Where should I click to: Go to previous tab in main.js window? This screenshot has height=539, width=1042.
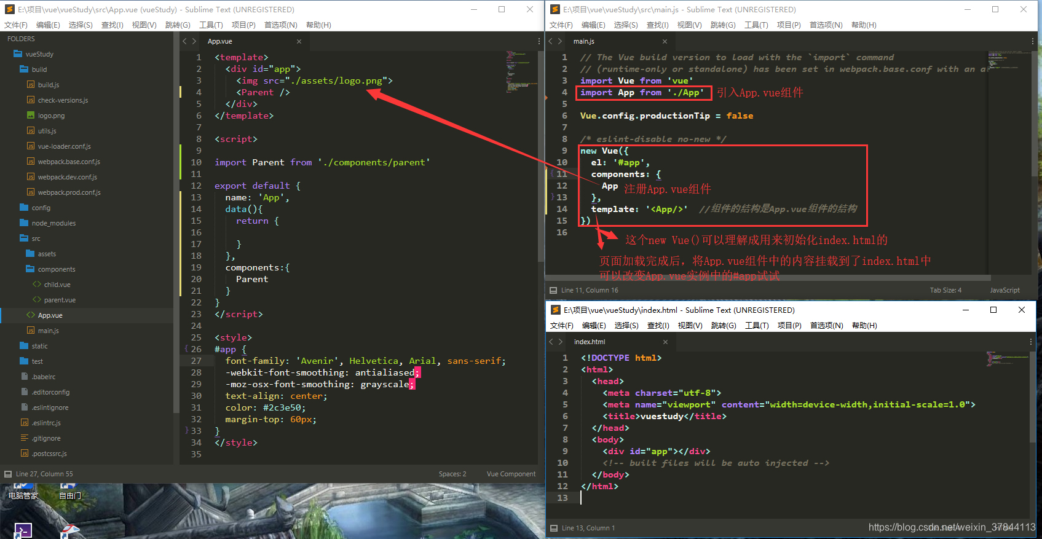click(551, 42)
